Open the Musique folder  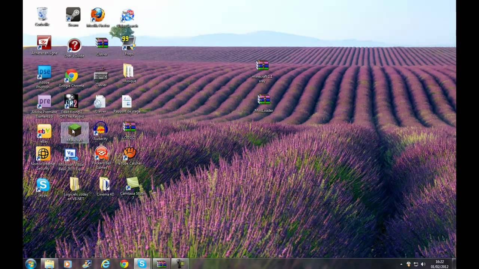(129, 74)
